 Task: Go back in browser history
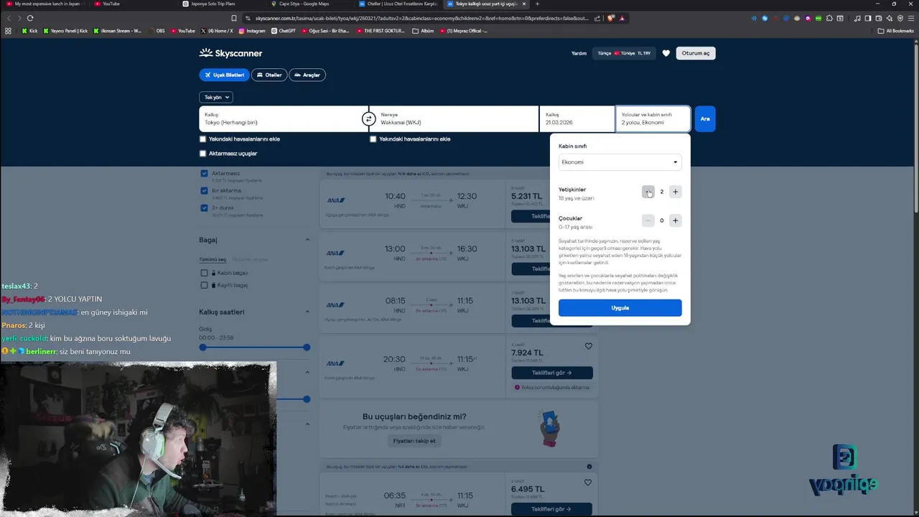(9, 18)
